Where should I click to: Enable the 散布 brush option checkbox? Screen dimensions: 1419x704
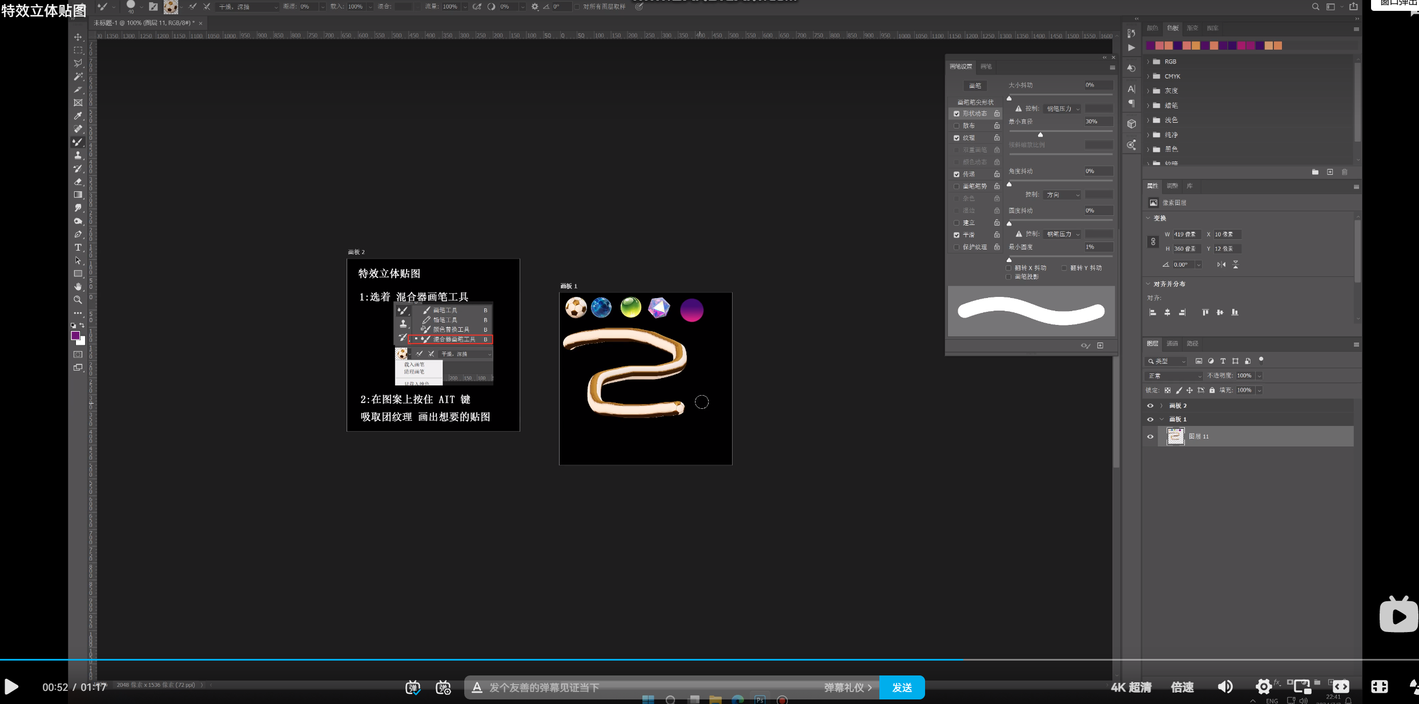coord(956,126)
